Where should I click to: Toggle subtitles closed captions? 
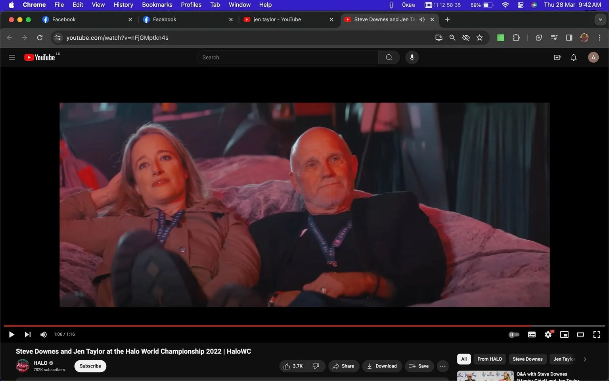coord(532,335)
